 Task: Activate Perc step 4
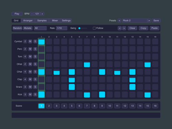(64, 49)
